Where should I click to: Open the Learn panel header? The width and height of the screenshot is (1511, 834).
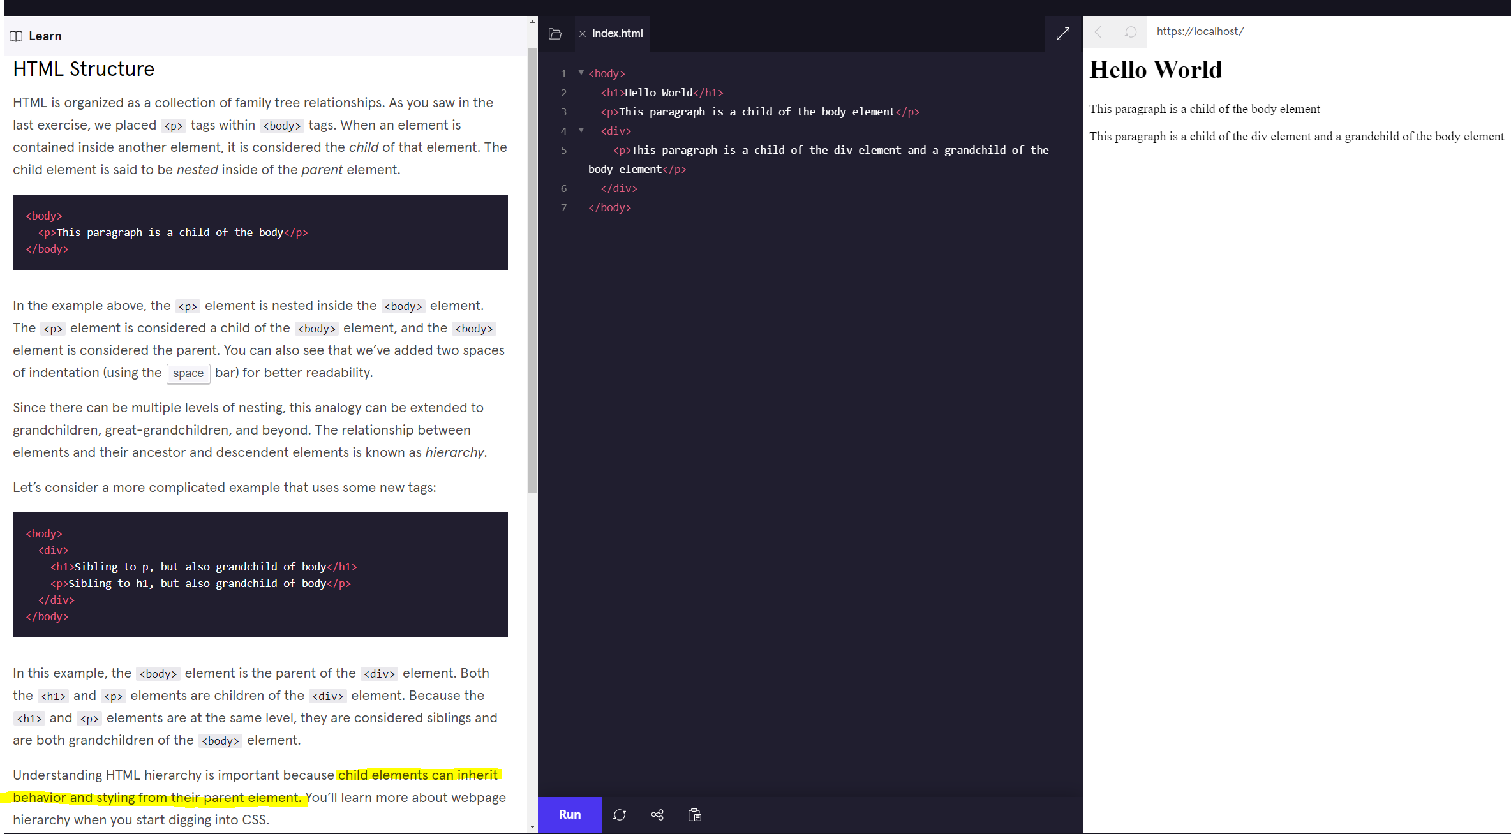pyautogui.click(x=45, y=36)
